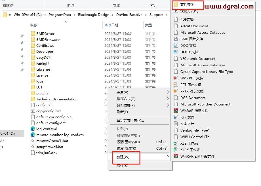Expand the 排序方式(O) submenu
This screenshot has width=261, height=186.
pyautogui.click(x=168, y=99)
